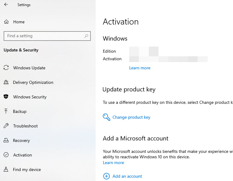The width and height of the screenshot is (233, 181).
Task: Click the Find my device icon
Action: tap(6, 169)
